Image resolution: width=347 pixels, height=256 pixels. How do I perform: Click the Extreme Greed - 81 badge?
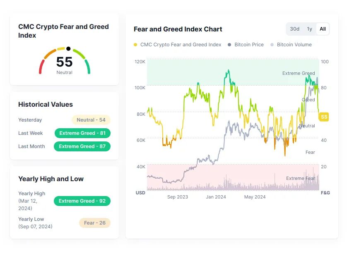(x=82, y=133)
